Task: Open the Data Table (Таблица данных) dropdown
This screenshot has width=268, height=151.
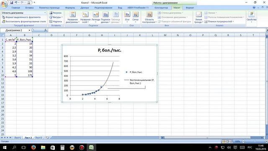Action: [116, 18]
